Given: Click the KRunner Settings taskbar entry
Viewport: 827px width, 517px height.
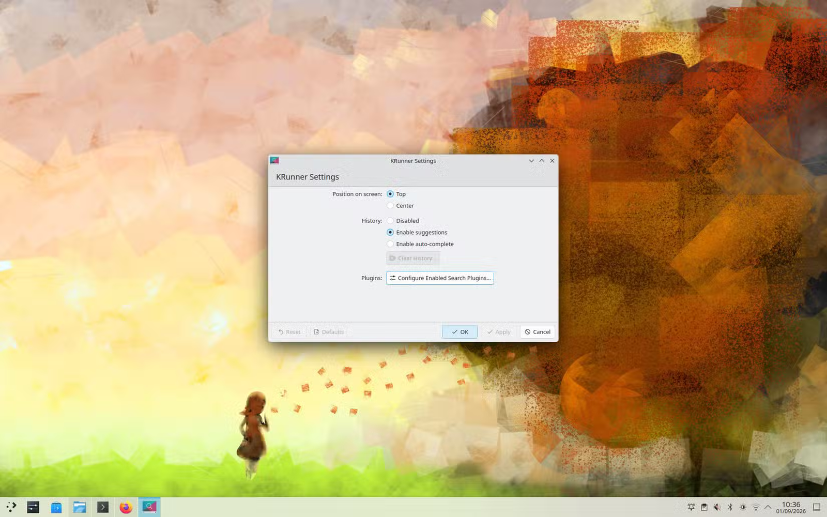Looking at the screenshot, I should [x=149, y=507].
